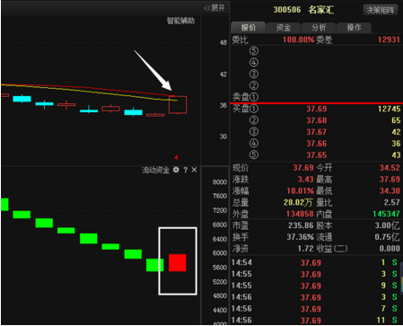Switch to the 报价 tab
This screenshot has width=403, height=326.
click(x=249, y=28)
